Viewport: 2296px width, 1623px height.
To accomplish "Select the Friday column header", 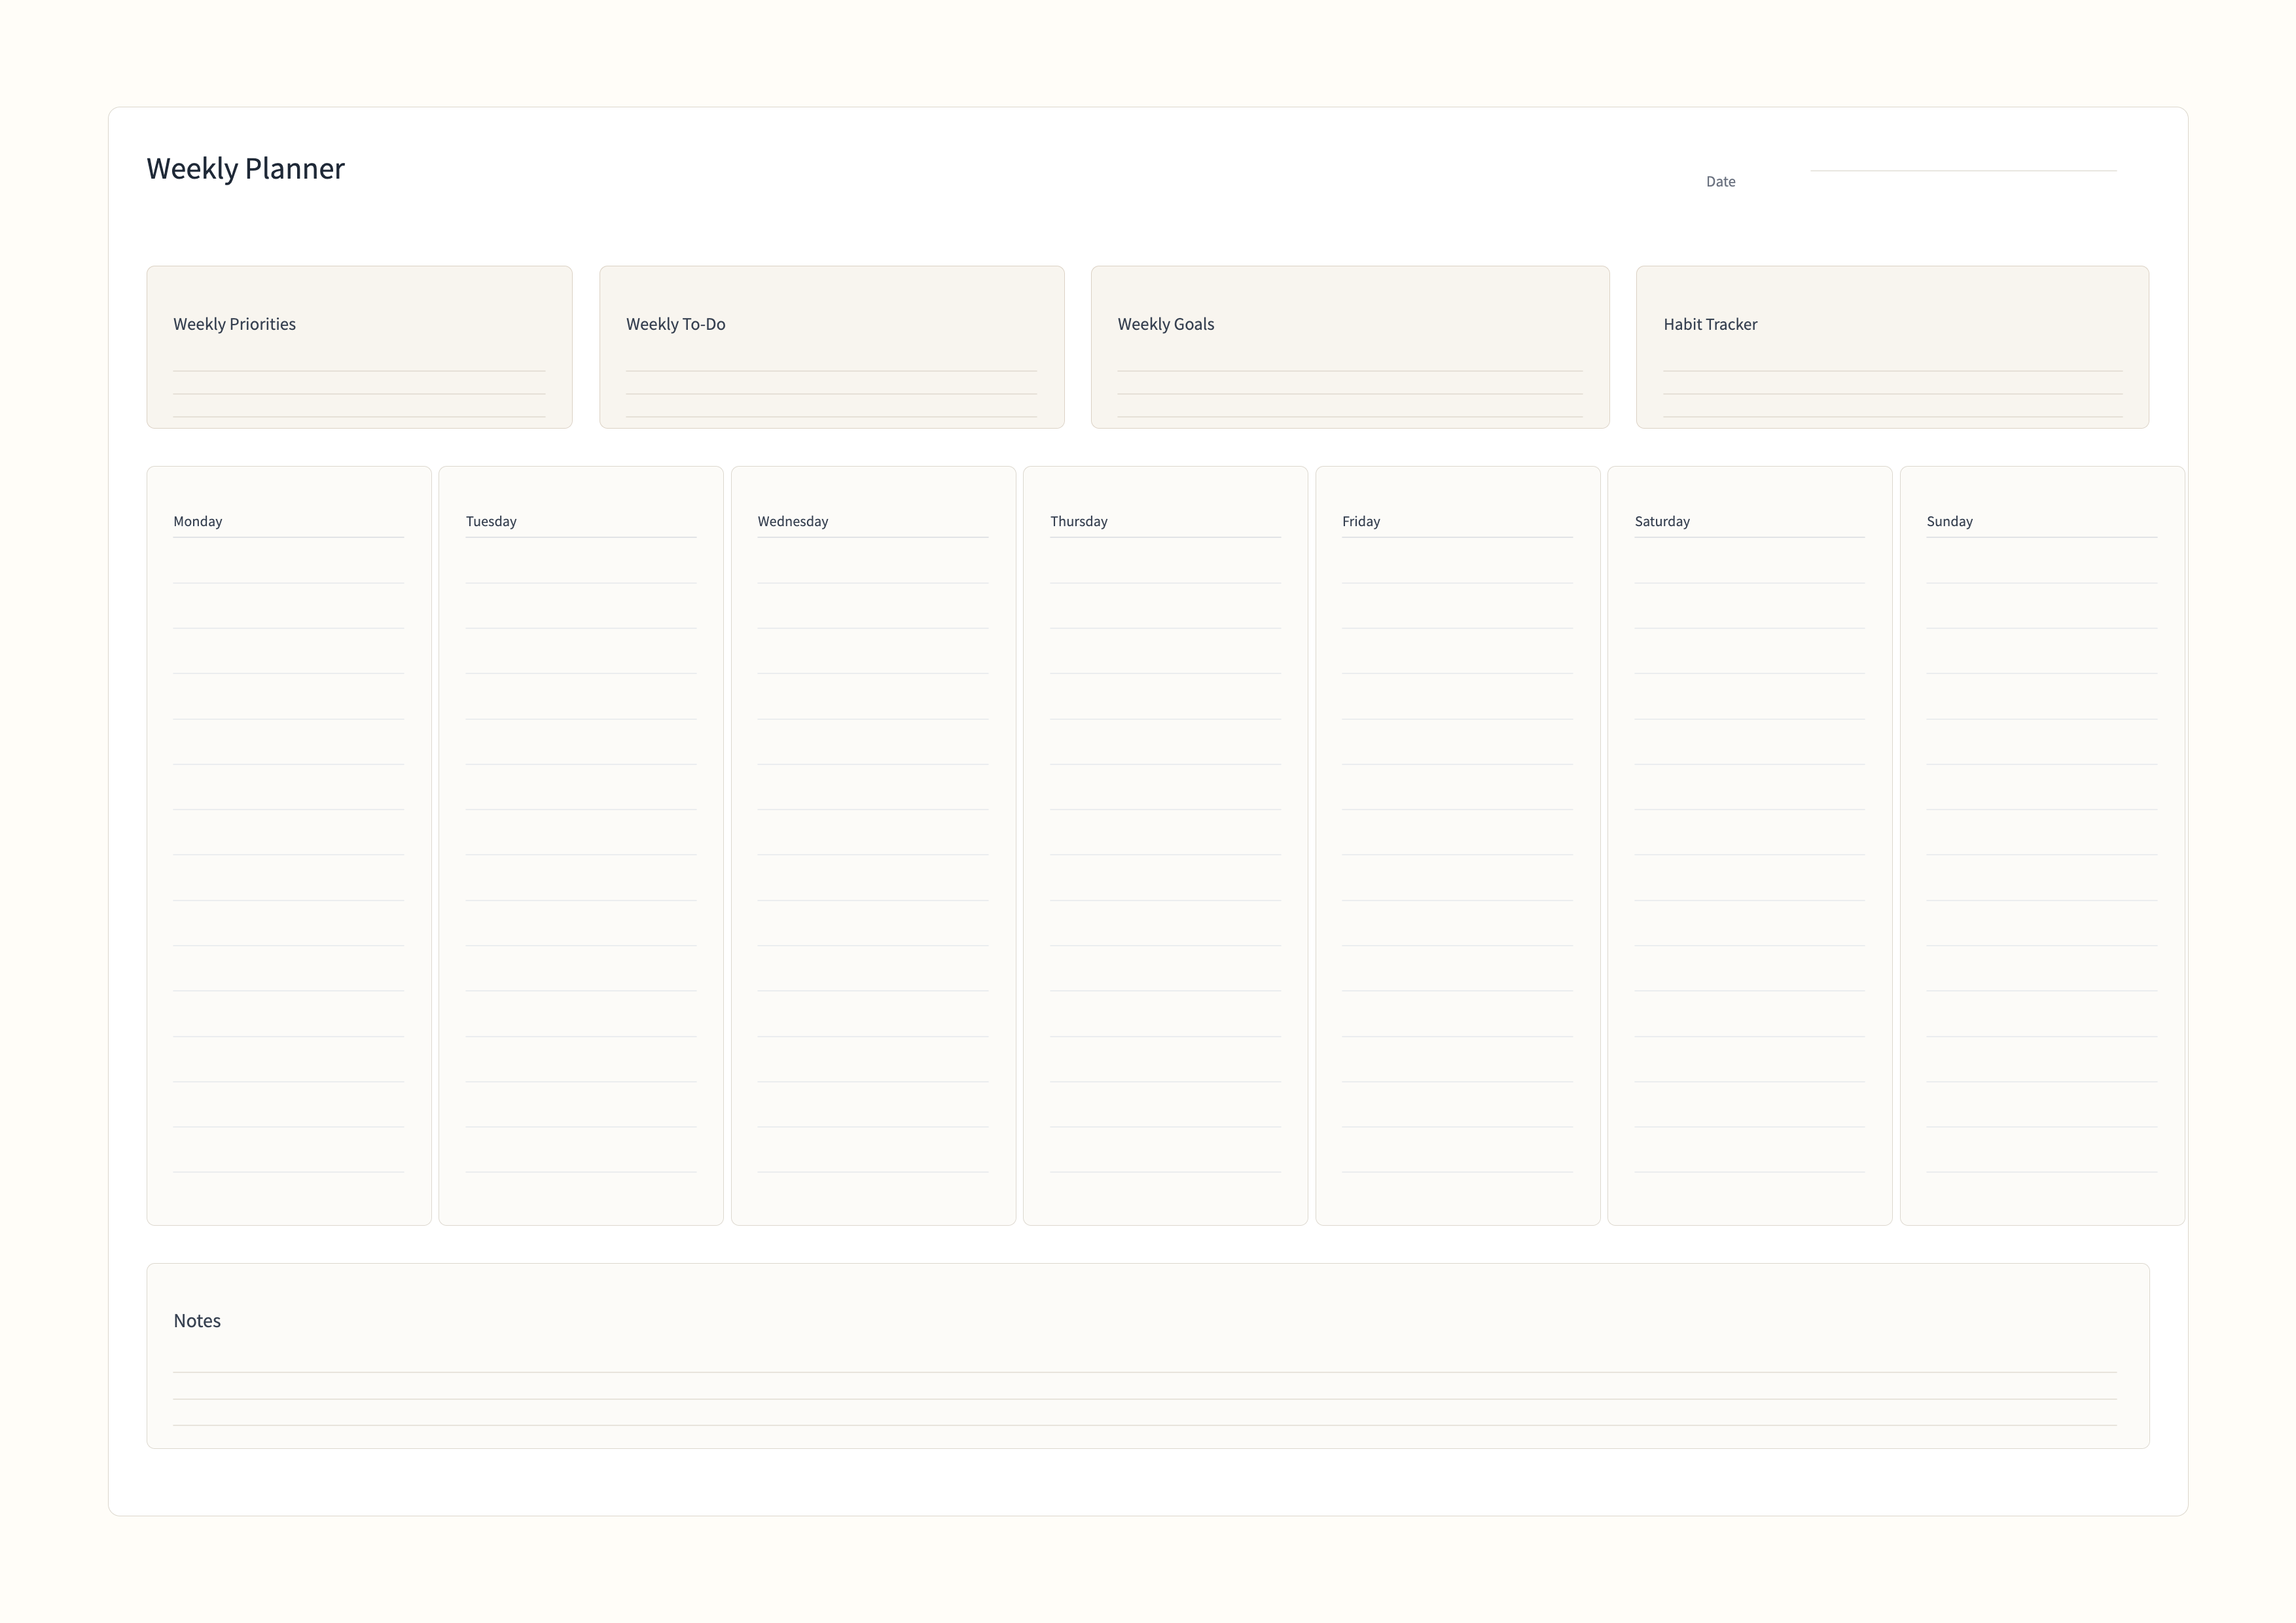I will (x=1360, y=521).
